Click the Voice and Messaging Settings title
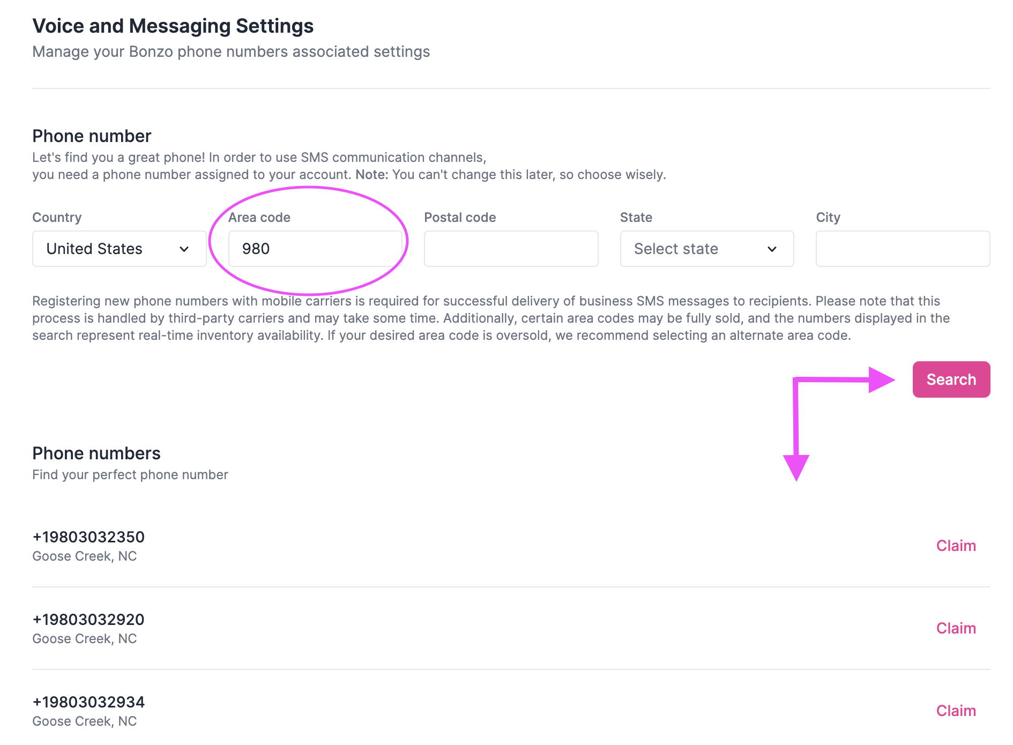This screenshot has height=745, width=1013. click(x=173, y=25)
